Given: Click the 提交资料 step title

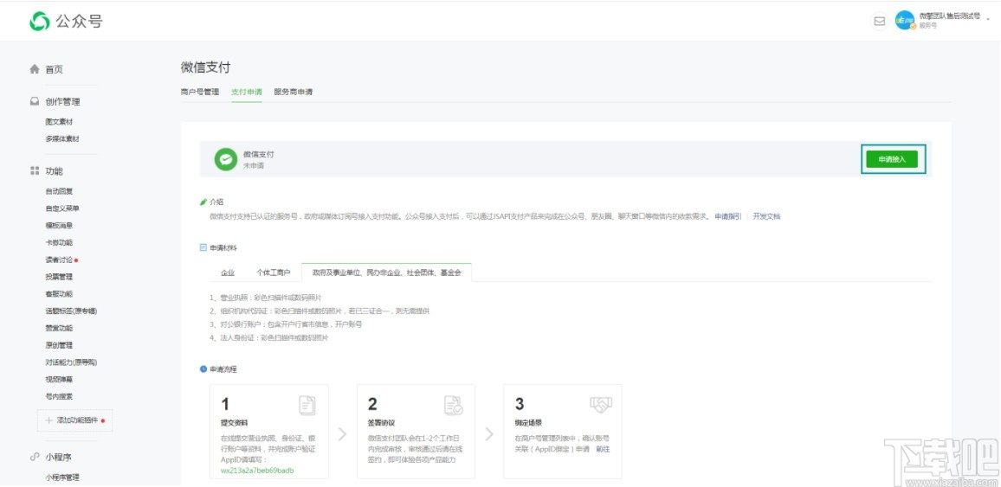Looking at the screenshot, I should [x=235, y=423].
